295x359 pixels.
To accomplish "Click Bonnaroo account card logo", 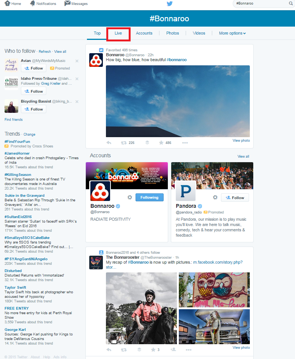I will (100, 191).
